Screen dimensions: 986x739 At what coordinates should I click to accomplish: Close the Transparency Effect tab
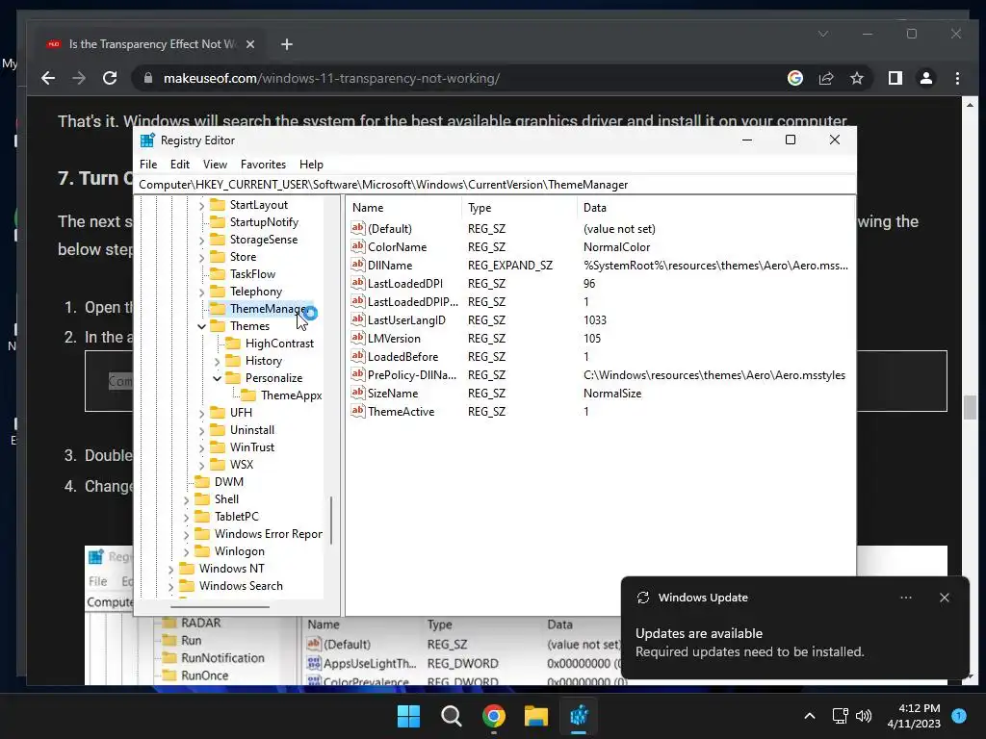coord(249,44)
